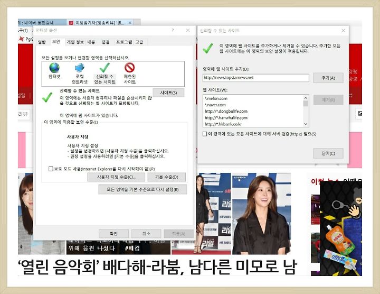The width and height of the screenshot is (380, 294).
Task: Click the cartoon snack advertisement image
Action: 341,228
